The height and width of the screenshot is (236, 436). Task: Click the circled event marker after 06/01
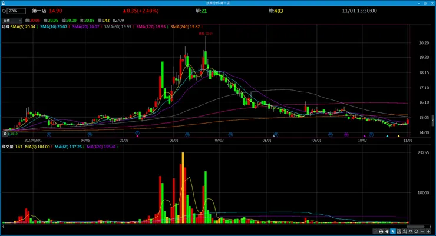(187, 134)
